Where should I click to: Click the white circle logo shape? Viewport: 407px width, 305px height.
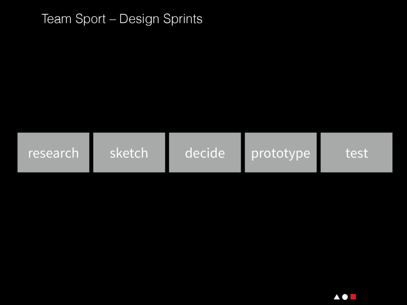345,297
